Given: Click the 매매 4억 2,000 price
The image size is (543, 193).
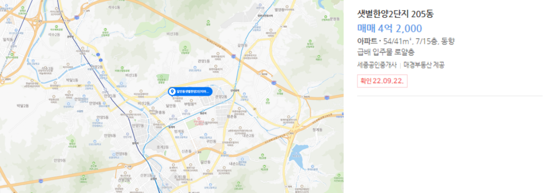Looking at the screenshot, I should tap(390, 28).
